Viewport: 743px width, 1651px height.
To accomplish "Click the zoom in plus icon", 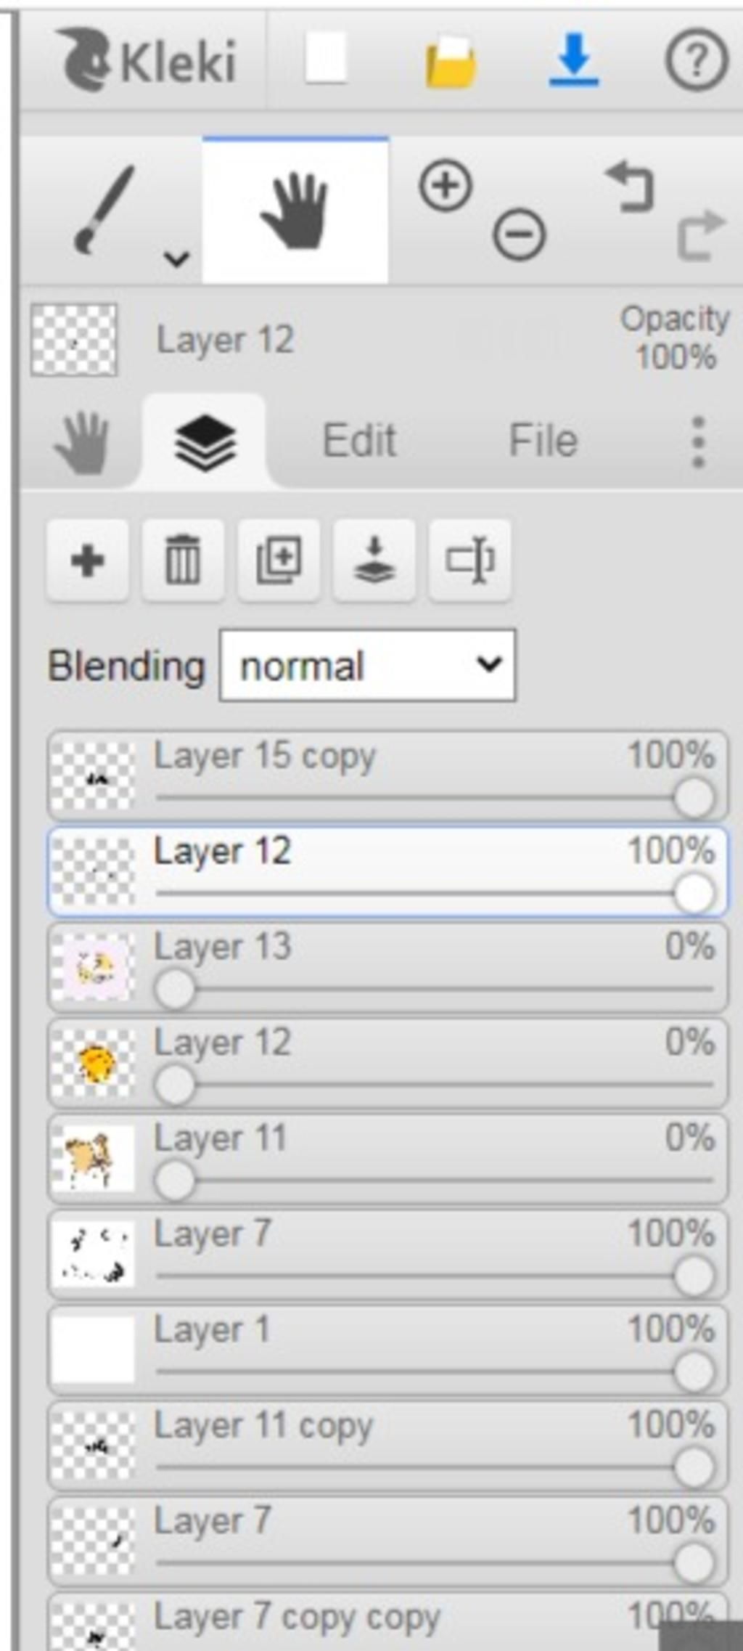I will (x=446, y=186).
